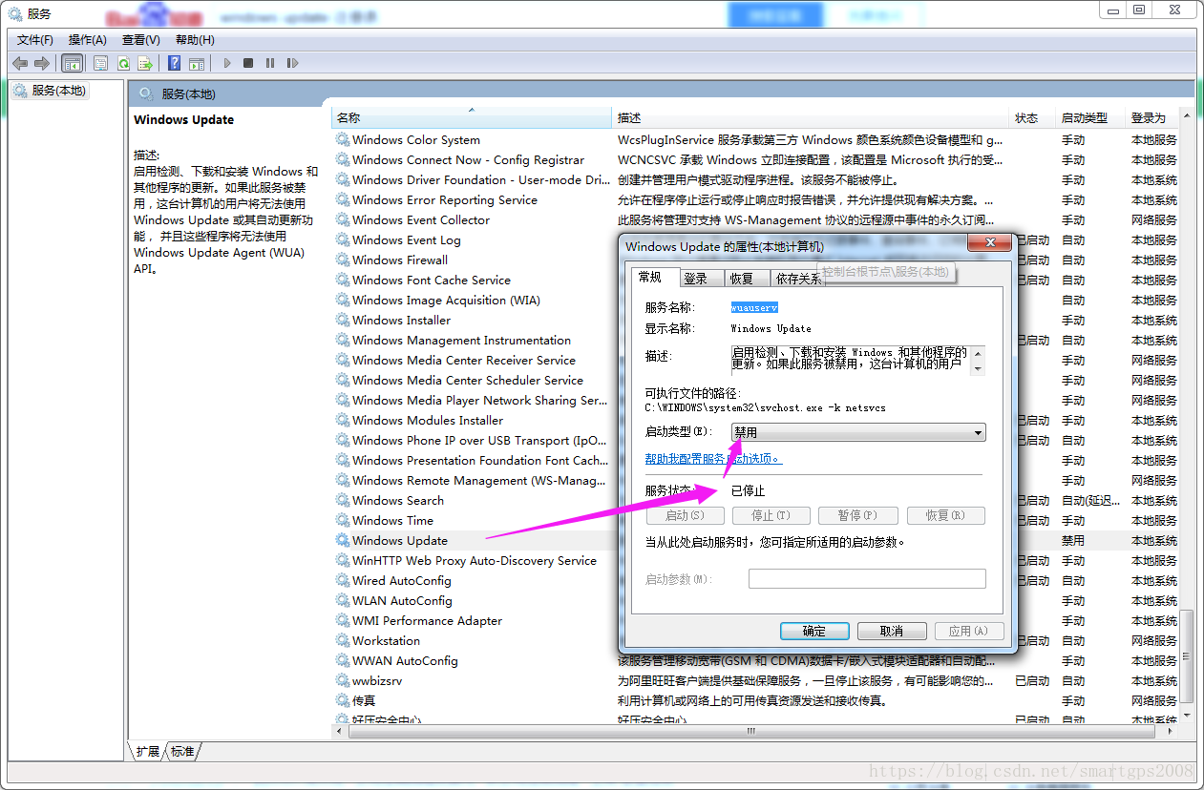Click the 确定 button
Viewport: 1204px width, 790px height.
click(814, 631)
